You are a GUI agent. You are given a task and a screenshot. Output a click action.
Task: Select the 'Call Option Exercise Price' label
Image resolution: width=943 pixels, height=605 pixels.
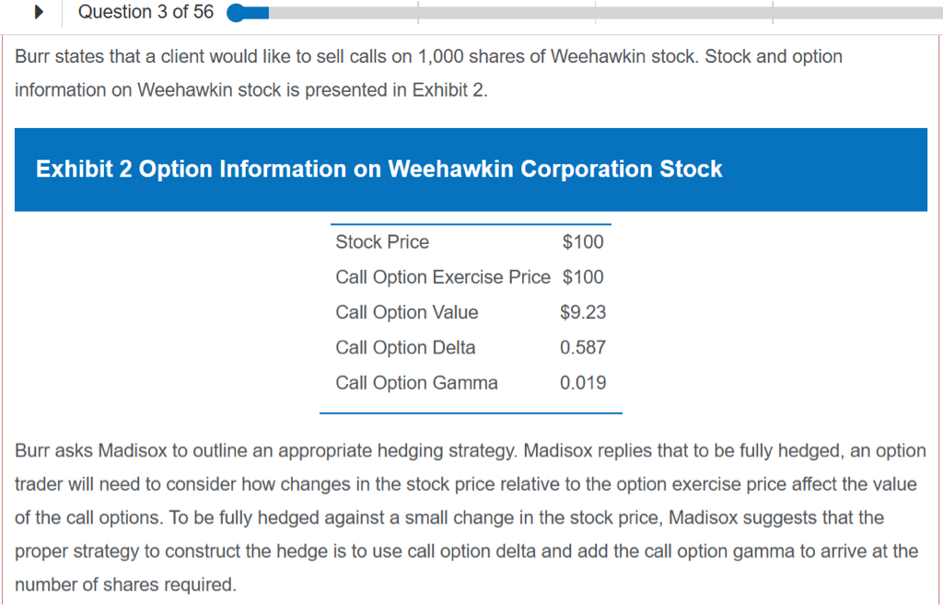click(x=442, y=277)
